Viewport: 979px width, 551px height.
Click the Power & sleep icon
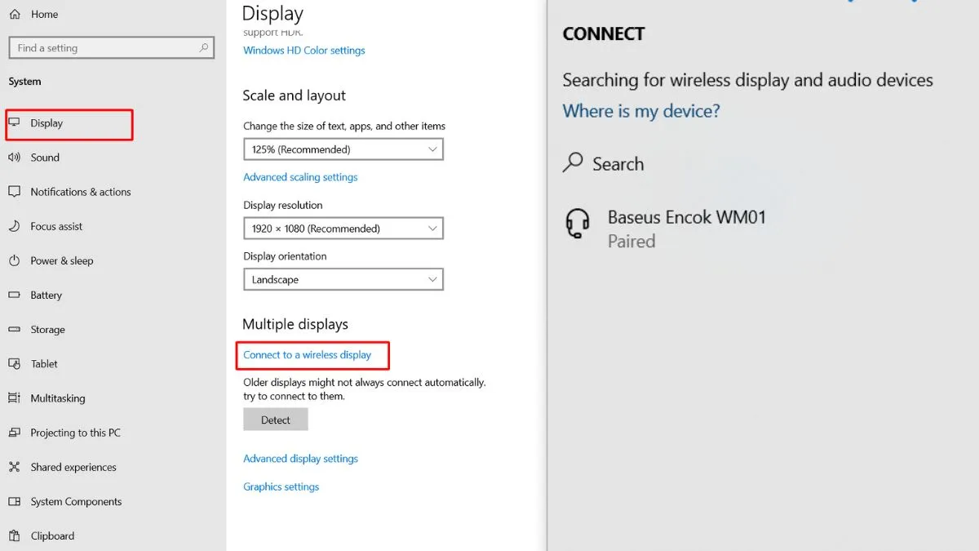[x=14, y=261]
